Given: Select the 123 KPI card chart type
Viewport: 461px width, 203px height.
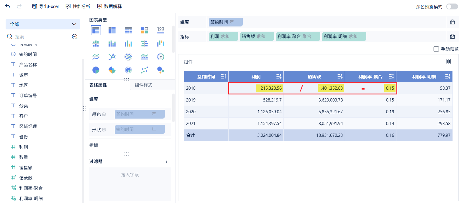Looking at the screenshot, I should click(161, 30).
